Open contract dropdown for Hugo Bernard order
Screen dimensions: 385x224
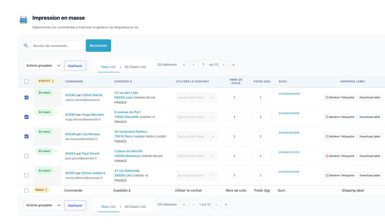[x=196, y=117]
